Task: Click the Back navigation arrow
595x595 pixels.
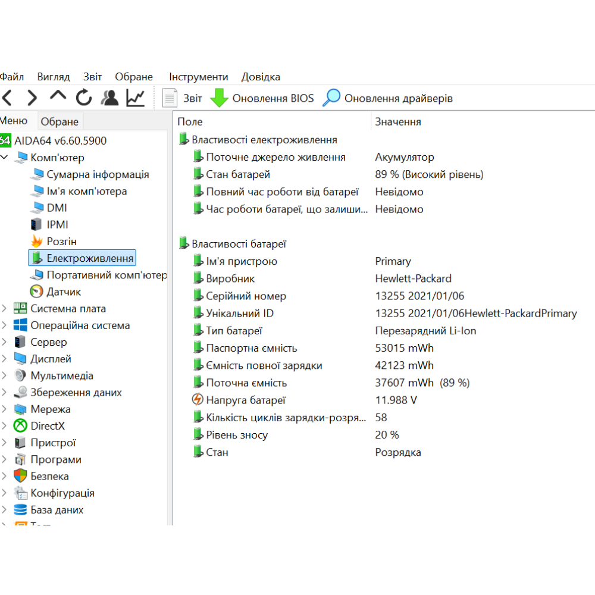Action: [7, 98]
